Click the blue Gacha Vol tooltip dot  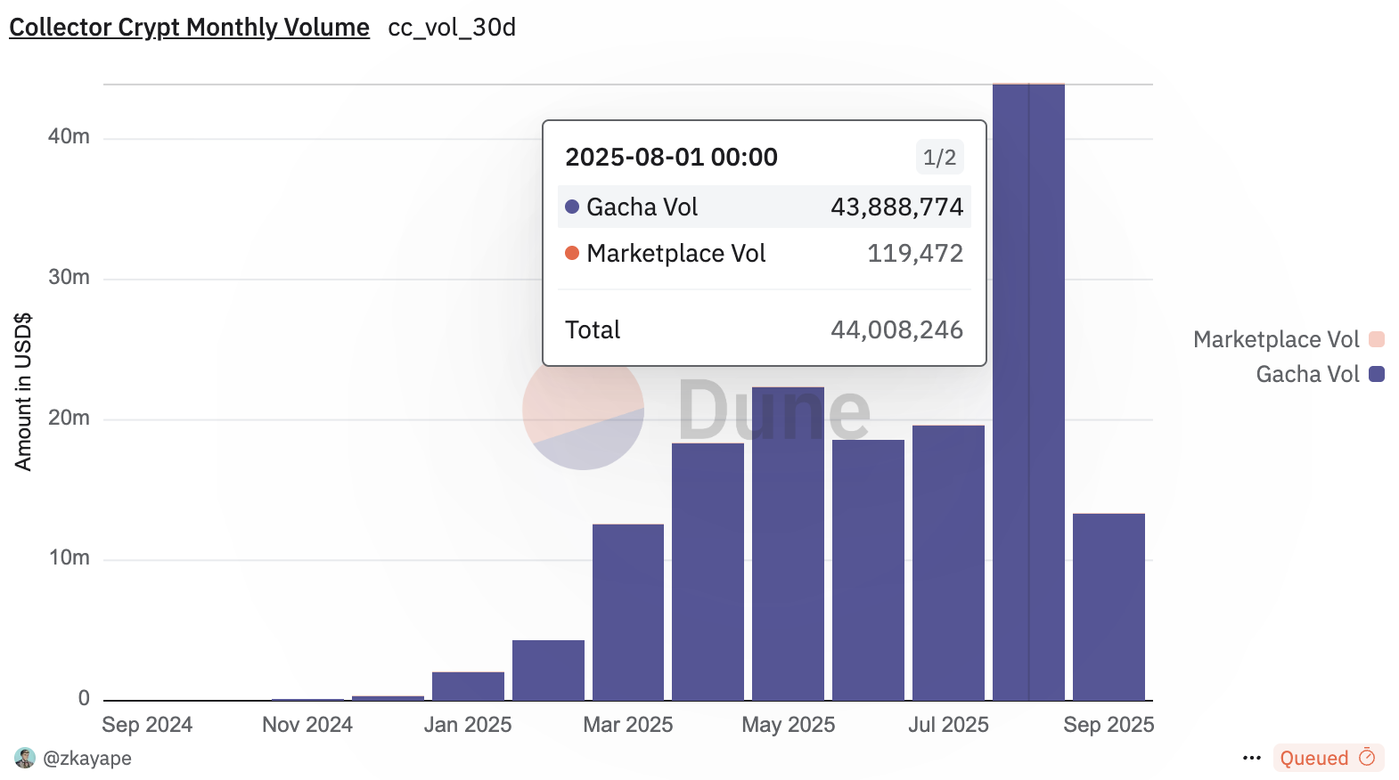pyautogui.click(x=572, y=207)
